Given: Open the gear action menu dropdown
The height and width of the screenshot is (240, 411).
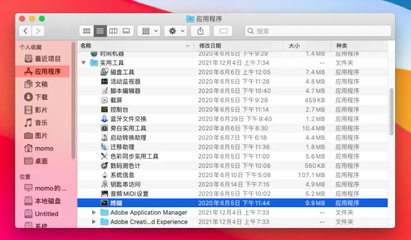Looking at the screenshot, I should click(x=176, y=31).
